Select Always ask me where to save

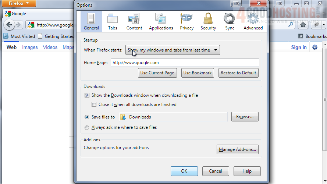tap(87, 128)
